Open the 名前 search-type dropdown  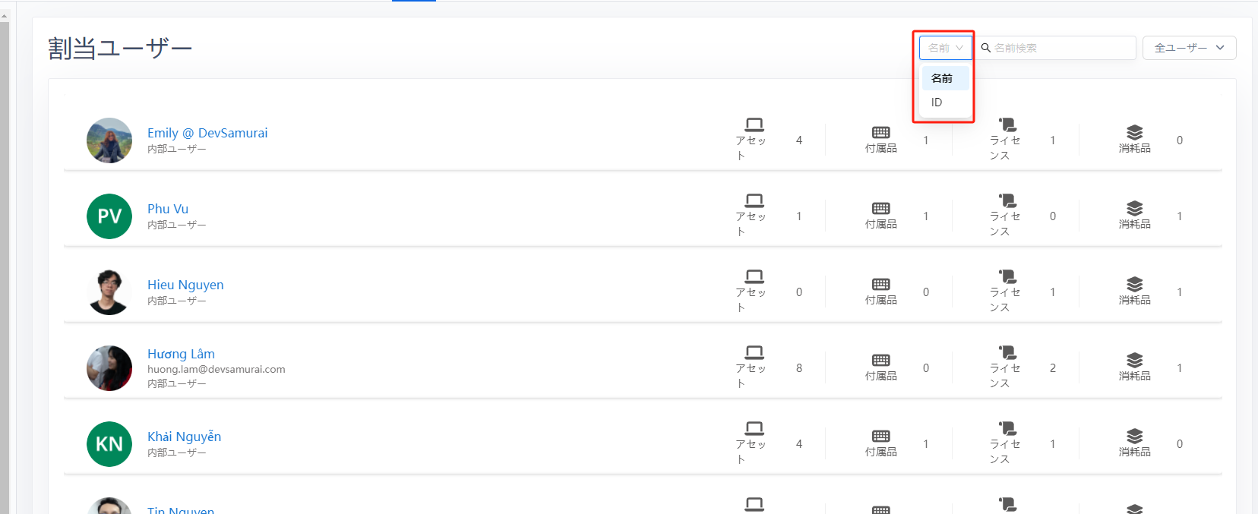point(945,48)
